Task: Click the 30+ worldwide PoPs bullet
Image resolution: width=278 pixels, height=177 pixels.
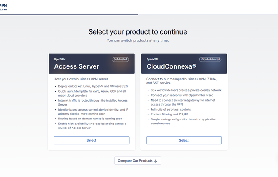Action: pyautogui.click(x=186, y=90)
